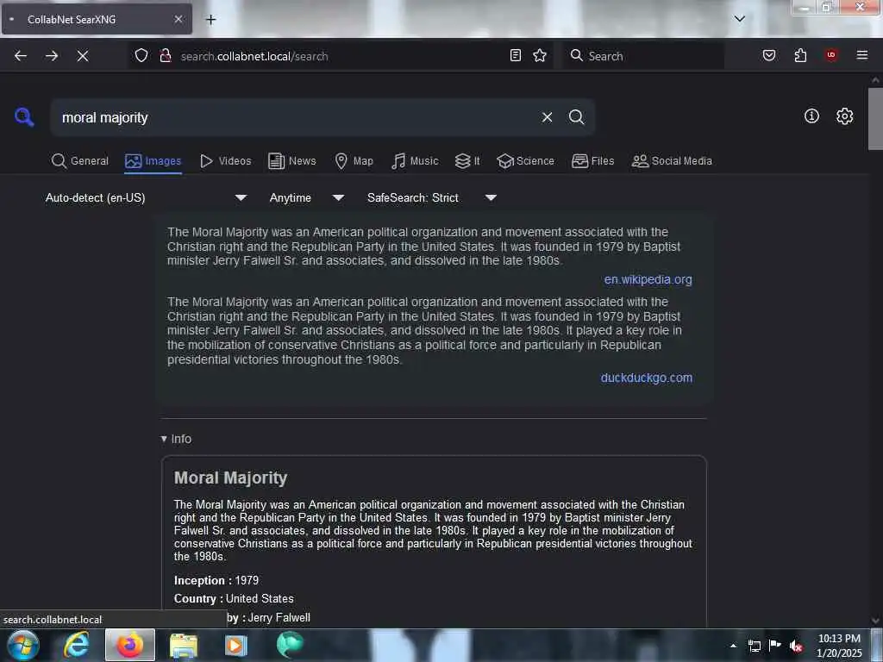
Task: Stop loading the page
Action: click(x=83, y=56)
